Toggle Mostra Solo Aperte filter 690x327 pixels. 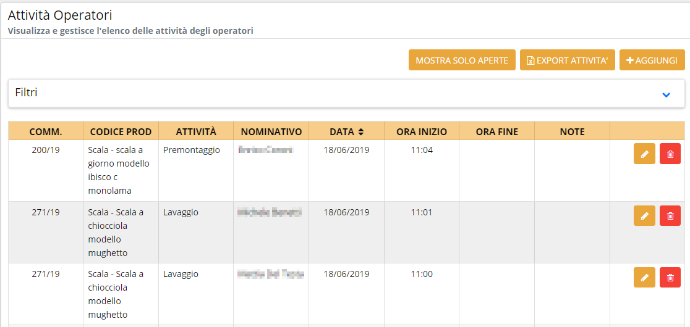click(x=462, y=60)
